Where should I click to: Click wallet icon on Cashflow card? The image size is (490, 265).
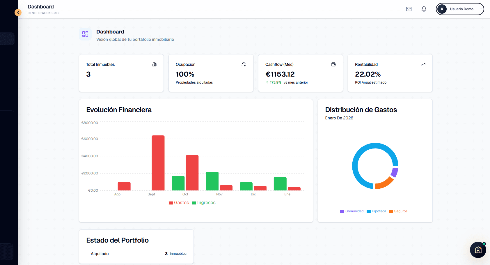click(333, 64)
